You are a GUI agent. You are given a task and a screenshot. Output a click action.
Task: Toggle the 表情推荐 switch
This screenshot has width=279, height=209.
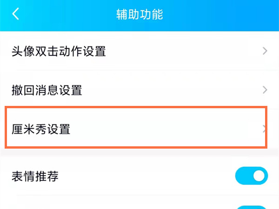(252, 176)
